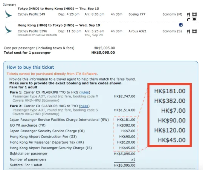Viewport: 203px width, 170px height.
Task: Click the Hong Kong to Tokyo segment title
Action: pyautogui.click(x=59, y=25)
